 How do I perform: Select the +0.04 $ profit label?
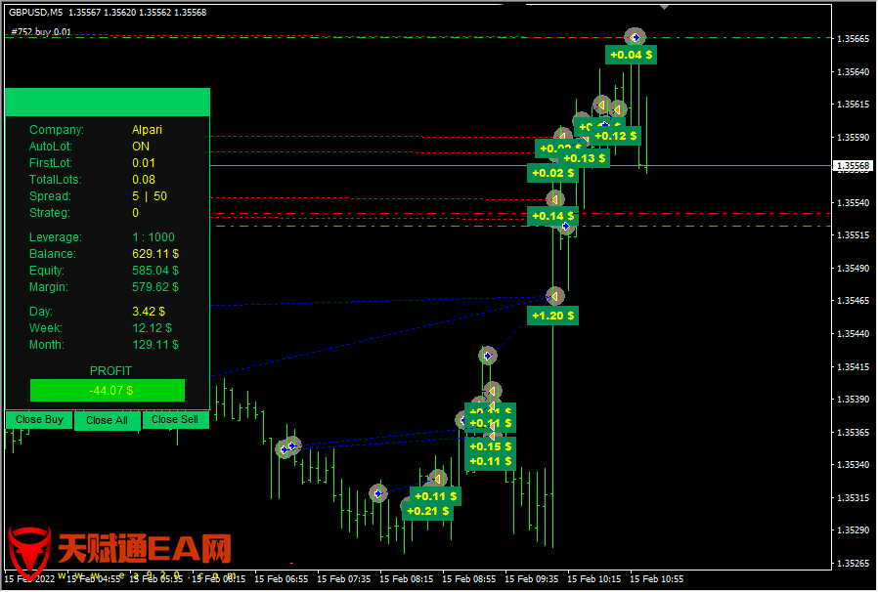pyautogui.click(x=631, y=55)
